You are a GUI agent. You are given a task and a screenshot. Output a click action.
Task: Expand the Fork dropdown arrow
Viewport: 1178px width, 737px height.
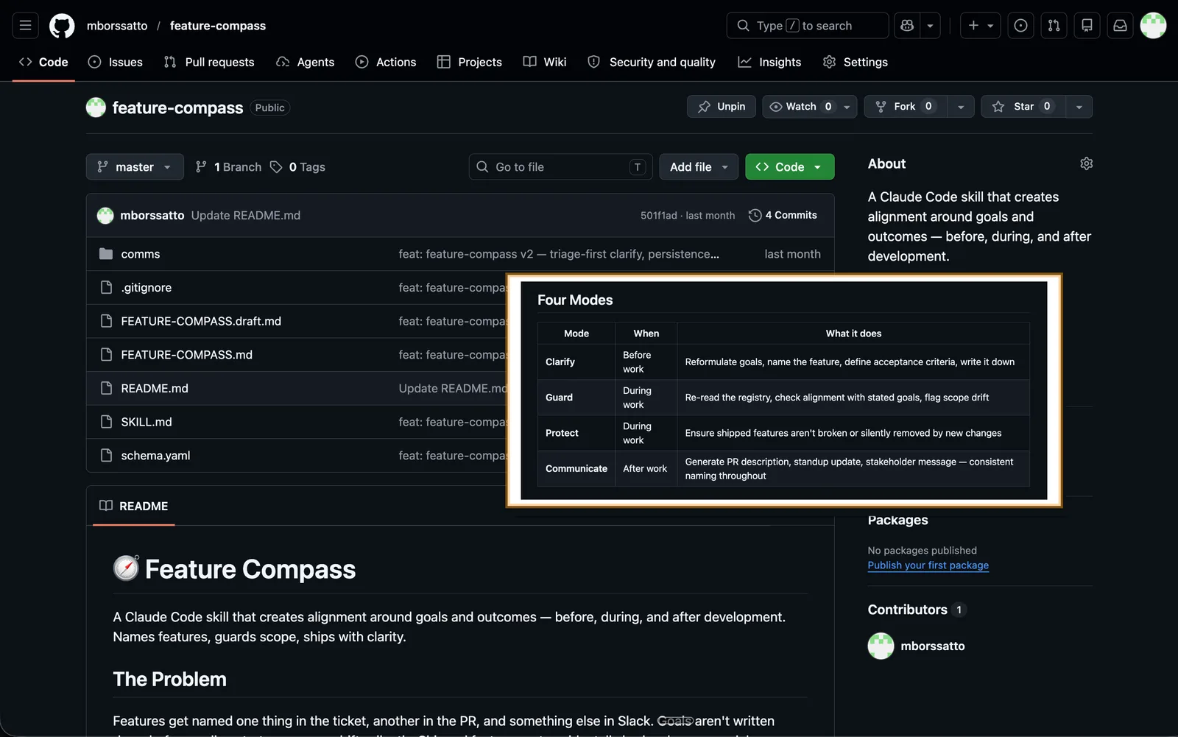[x=961, y=107]
